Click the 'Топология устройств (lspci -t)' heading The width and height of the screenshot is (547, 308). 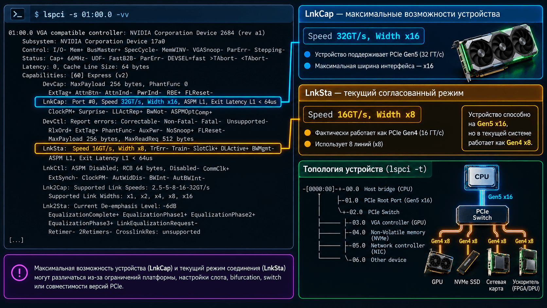[364, 169]
